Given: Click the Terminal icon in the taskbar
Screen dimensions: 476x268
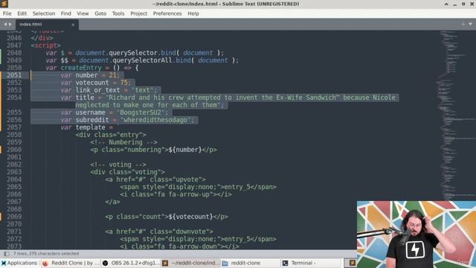Looking at the screenshot, I should (x=285, y=263).
